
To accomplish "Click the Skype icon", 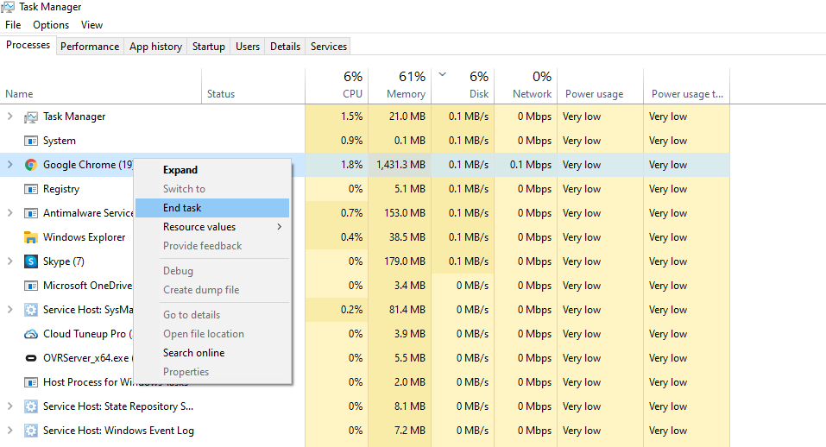I will pyautogui.click(x=31, y=261).
